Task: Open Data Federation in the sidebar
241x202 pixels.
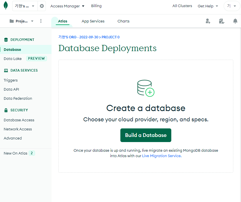Action: pos(18,98)
